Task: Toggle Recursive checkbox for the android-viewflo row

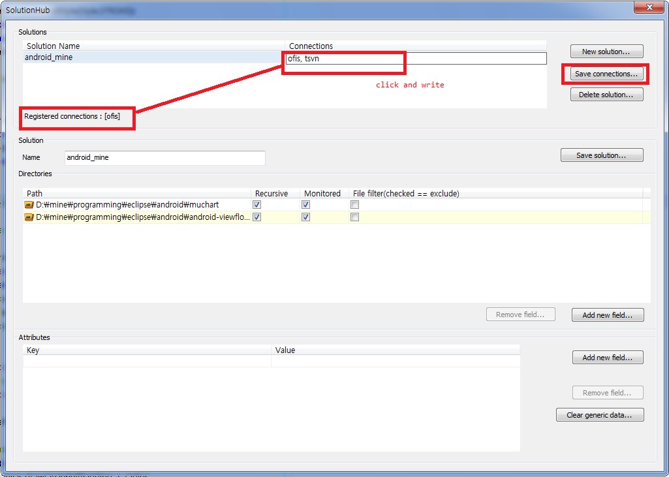Action: pos(257,217)
